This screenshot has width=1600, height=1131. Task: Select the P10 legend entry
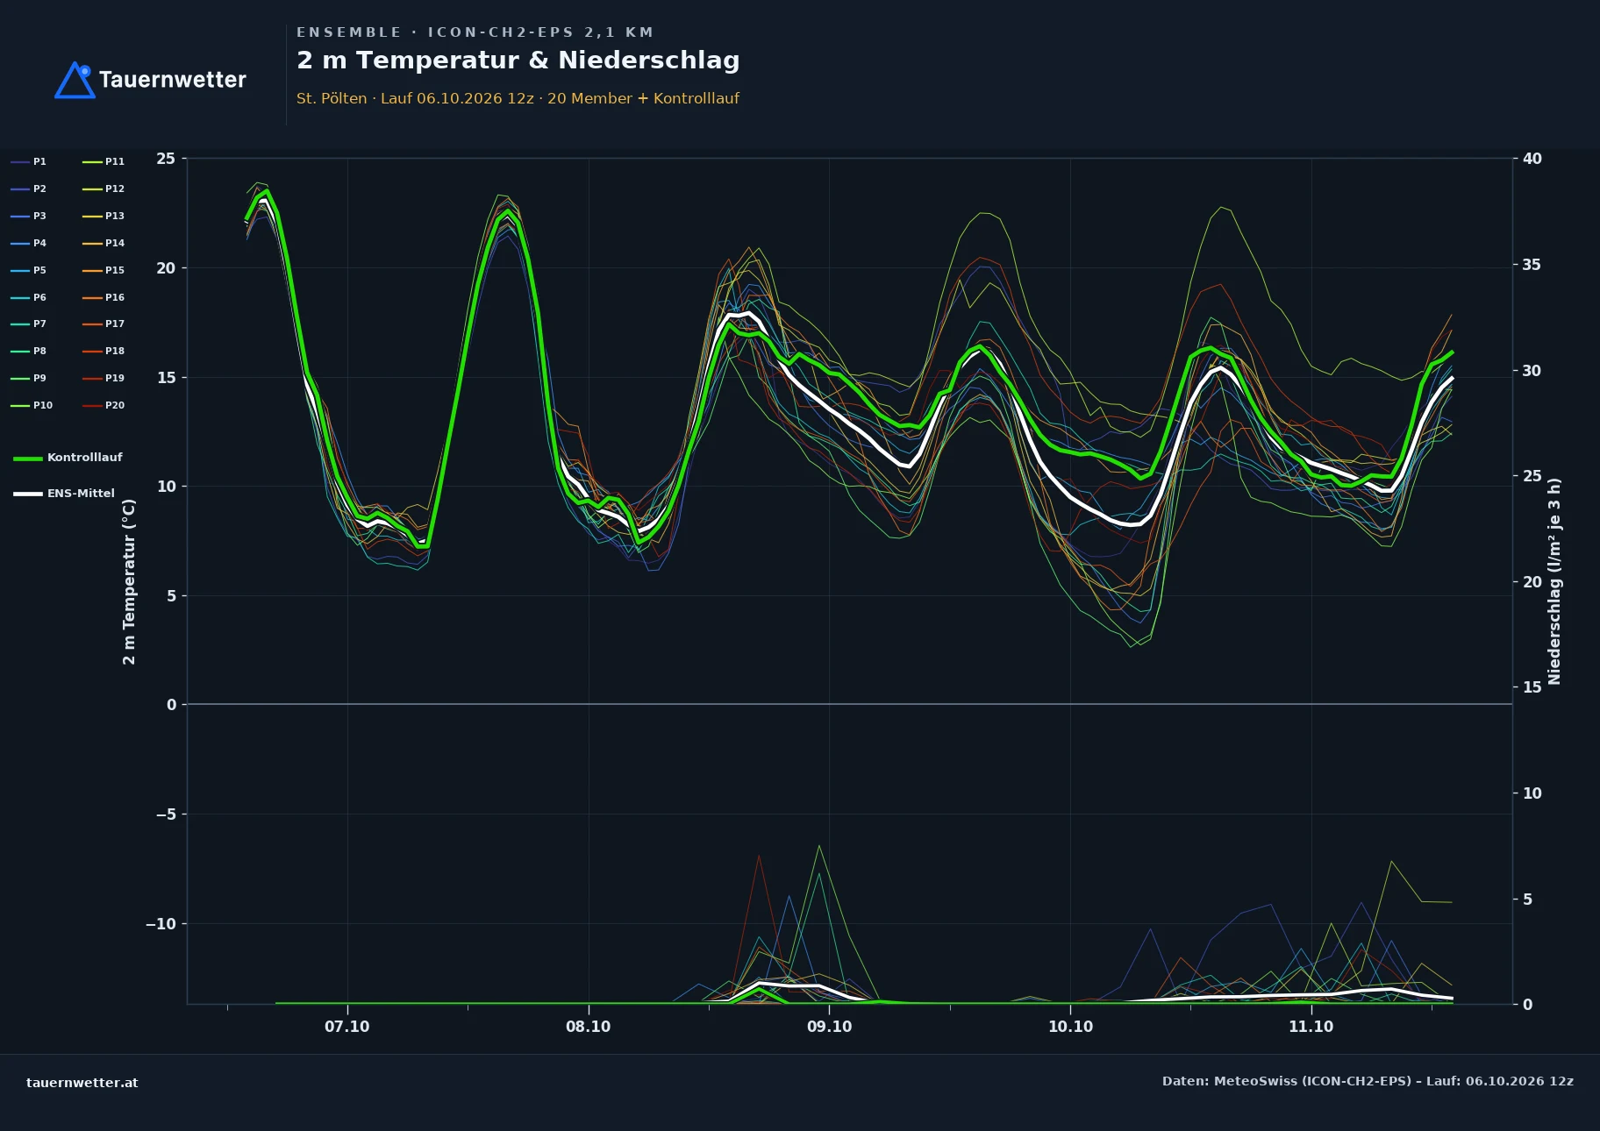tap(32, 405)
